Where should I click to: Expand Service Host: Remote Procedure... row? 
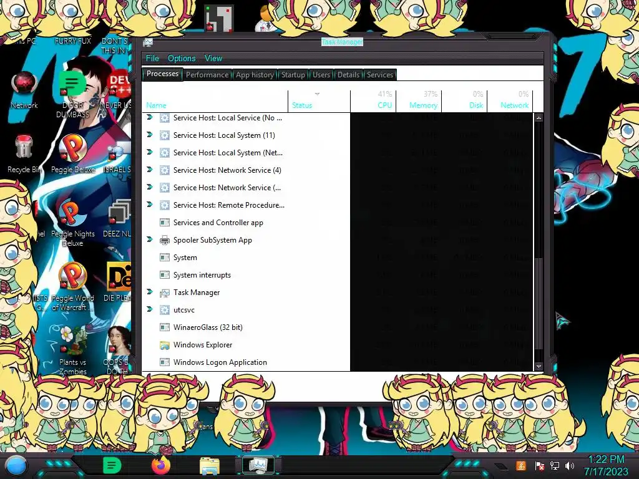(x=150, y=205)
